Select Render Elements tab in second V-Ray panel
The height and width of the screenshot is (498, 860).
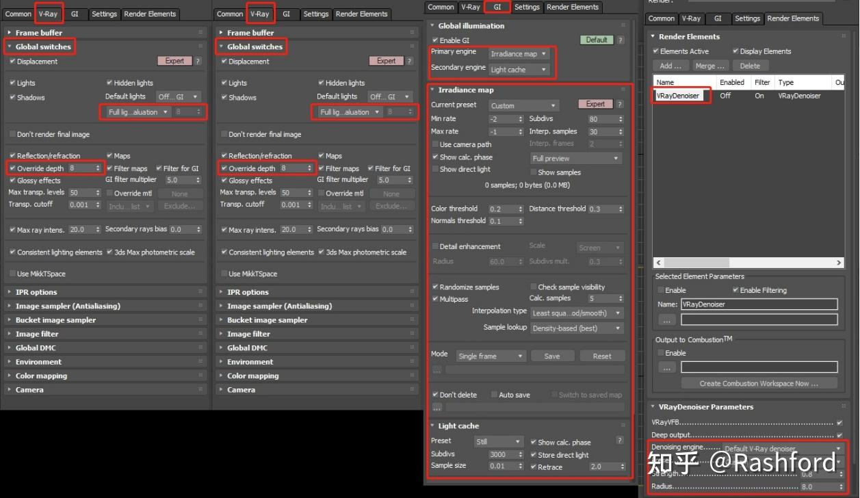point(361,14)
